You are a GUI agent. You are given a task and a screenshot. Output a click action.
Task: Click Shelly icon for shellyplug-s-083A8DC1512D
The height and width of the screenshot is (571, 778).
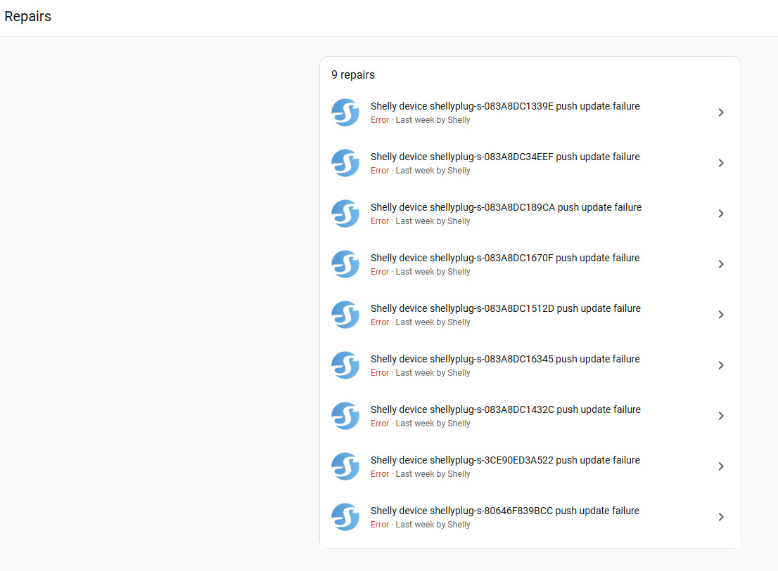[345, 315]
